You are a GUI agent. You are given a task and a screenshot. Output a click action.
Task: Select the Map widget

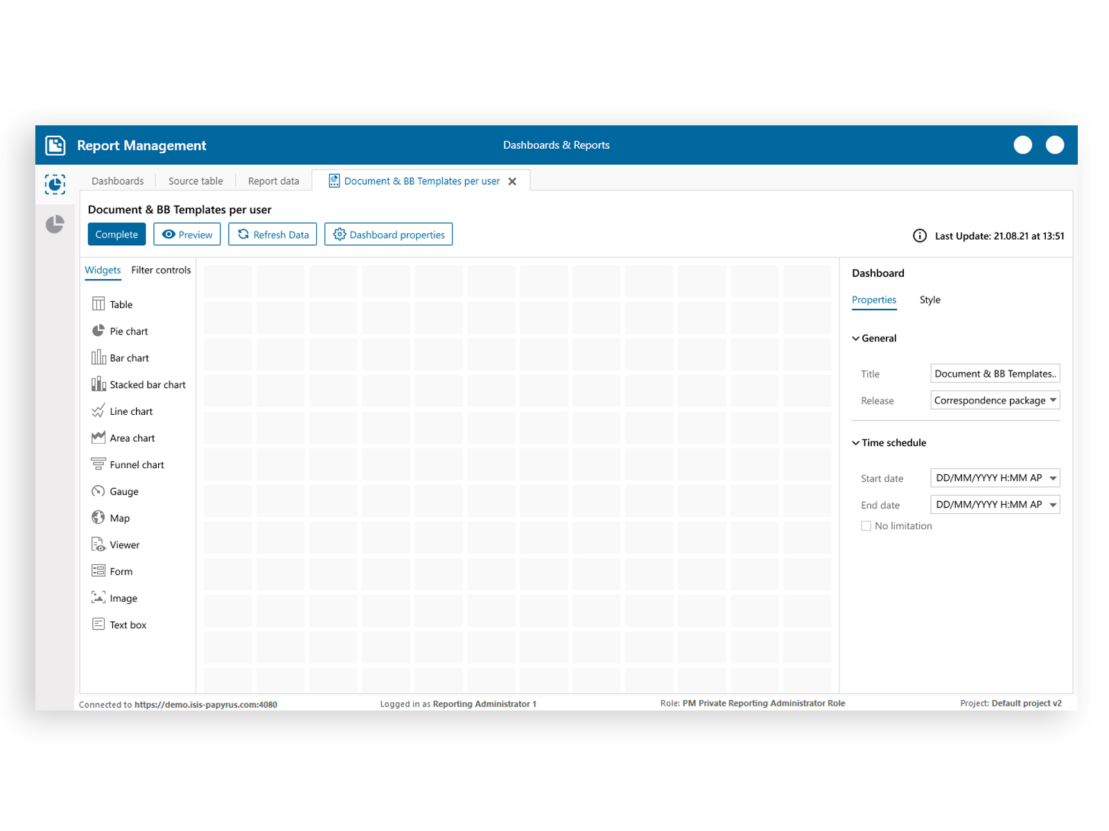pyautogui.click(x=119, y=518)
